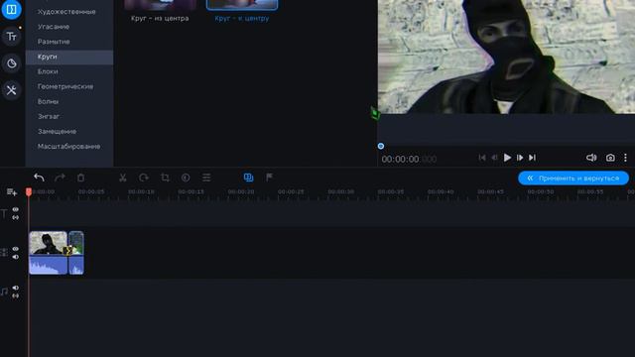Open the More Tools wrench icon
This screenshot has width=635, height=357.
click(11, 90)
